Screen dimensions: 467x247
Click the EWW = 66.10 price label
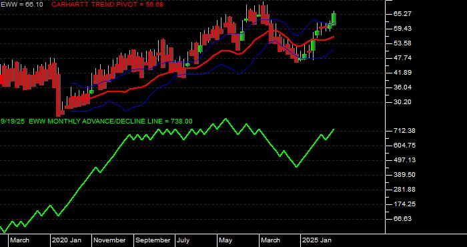tap(22, 5)
